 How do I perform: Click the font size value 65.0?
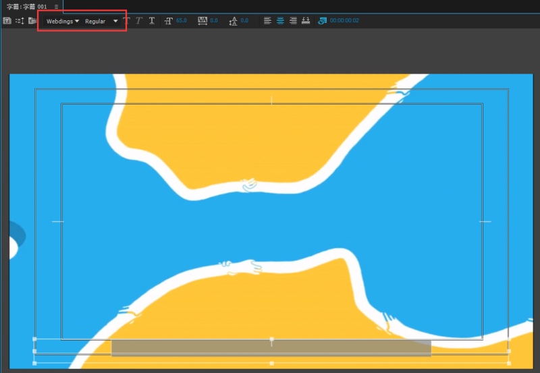coord(182,21)
